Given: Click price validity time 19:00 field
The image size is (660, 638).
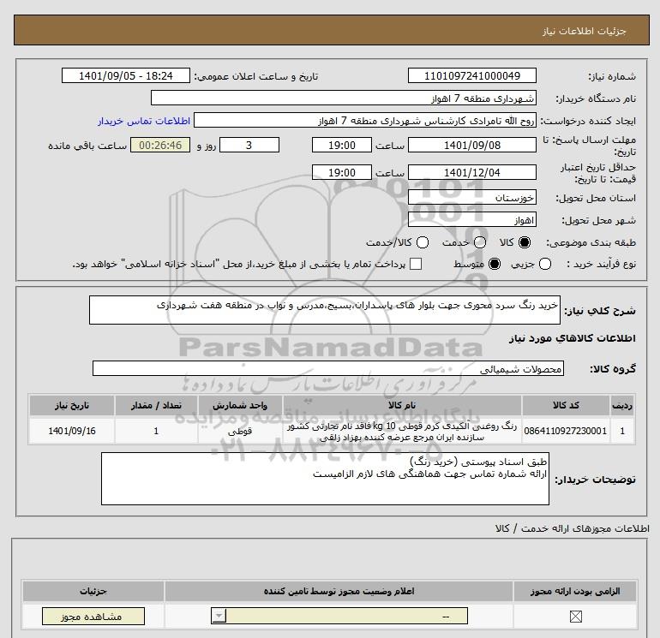Looking at the screenshot, I should point(342,172).
